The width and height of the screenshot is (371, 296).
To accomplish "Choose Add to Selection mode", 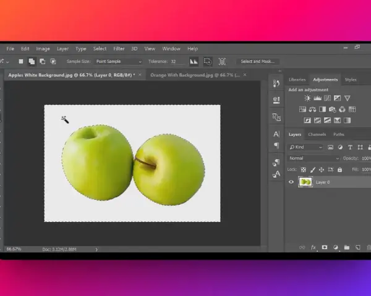I will 32,62.
